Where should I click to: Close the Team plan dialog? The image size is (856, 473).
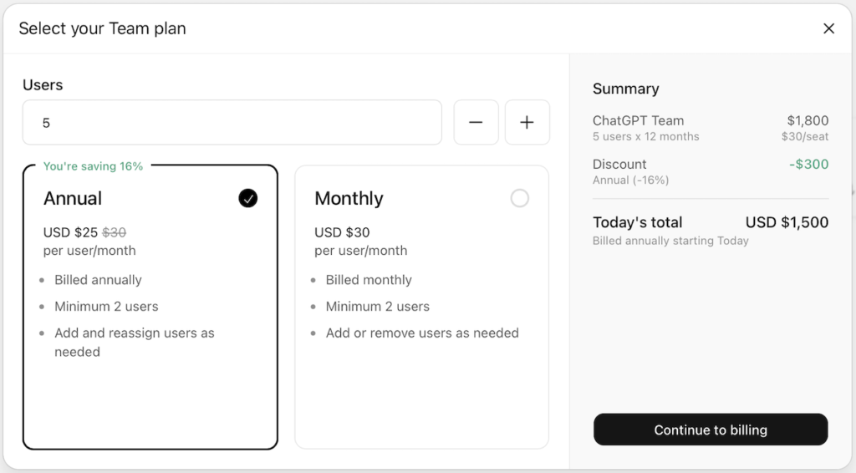pyautogui.click(x=828, y=28)
